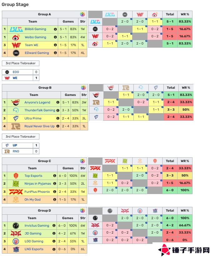Click the JD Gaming logo in Group D standings
The width and height of the screenshot is (215, 258).
coord(16,234)
